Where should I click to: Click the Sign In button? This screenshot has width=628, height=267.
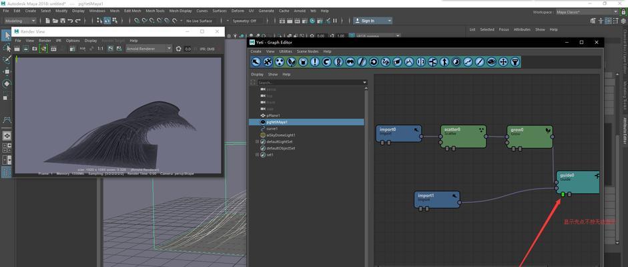coord(370,21)
